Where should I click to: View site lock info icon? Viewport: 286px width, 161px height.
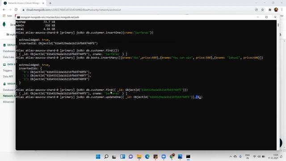point(23,10)
